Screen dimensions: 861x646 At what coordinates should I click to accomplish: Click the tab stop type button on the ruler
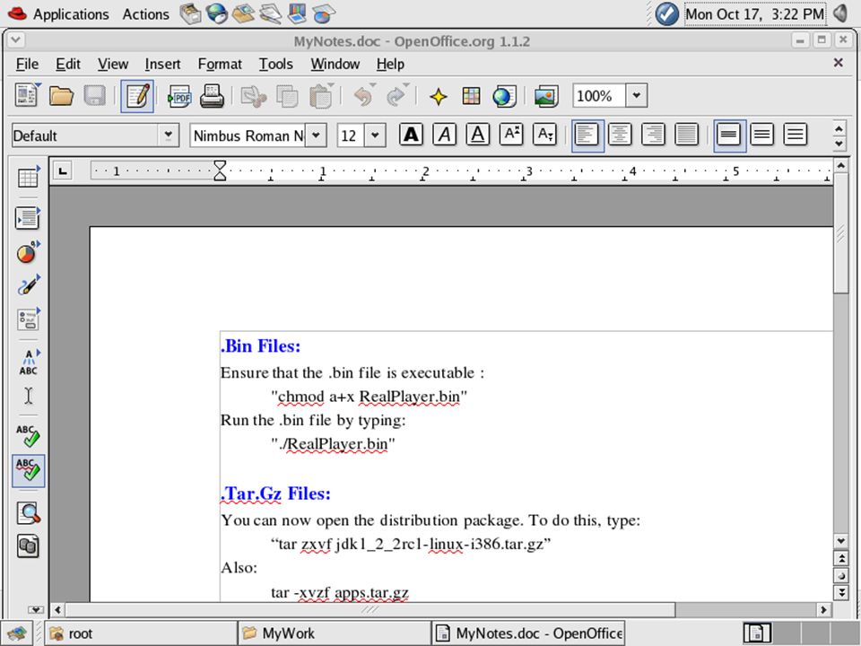click(x=63, y=171)
